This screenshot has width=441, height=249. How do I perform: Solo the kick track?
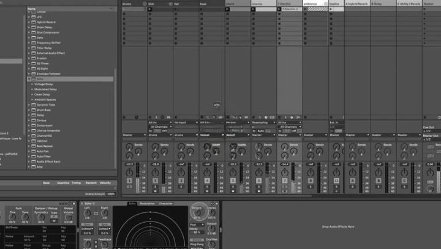click(x=155, y=187)
